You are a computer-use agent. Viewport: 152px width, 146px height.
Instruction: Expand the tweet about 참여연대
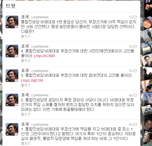[26, 85]
